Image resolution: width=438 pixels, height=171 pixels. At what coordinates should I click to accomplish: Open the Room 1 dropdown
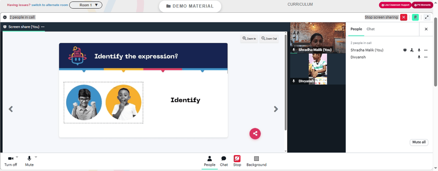(86, 5)
